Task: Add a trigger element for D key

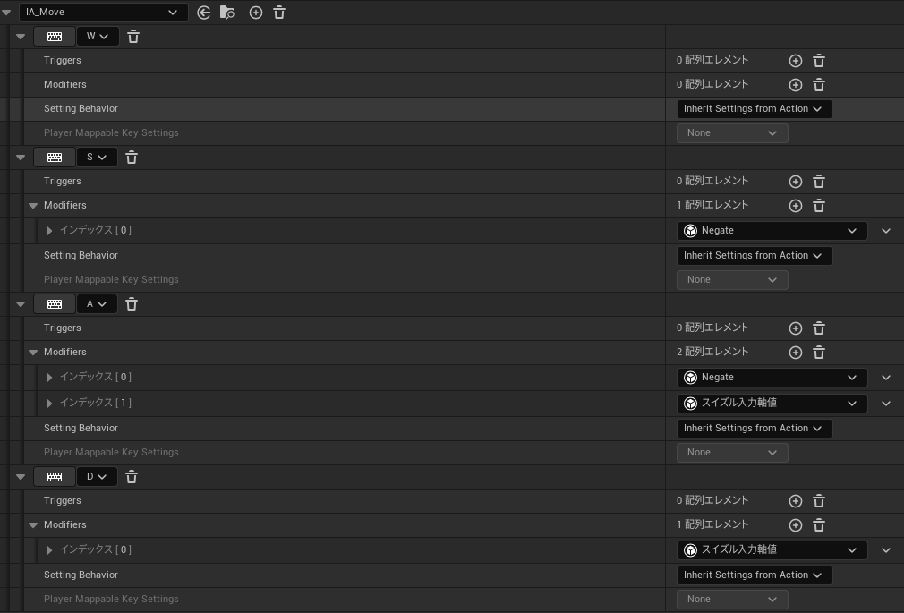Action: click(x=796, y=501)
